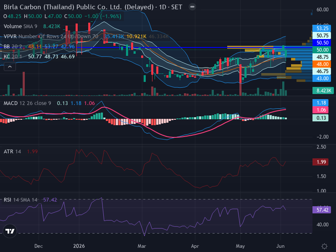Click the 48.75 price scale label
The image size is (336, 252).
click(322, 57)
